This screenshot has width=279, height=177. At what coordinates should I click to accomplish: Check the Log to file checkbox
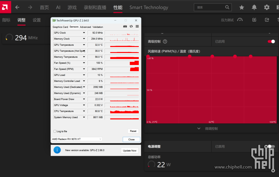[55, 131]
